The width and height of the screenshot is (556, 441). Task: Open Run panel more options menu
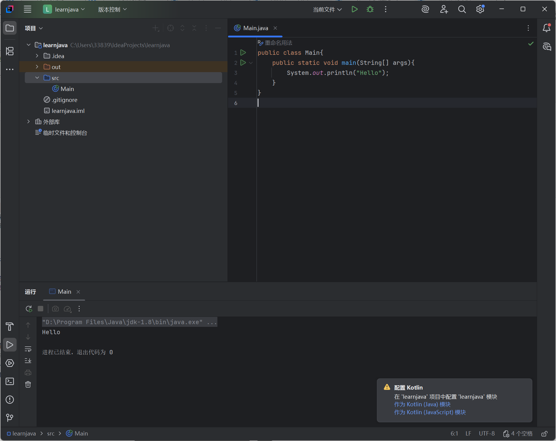click(79, 309)
